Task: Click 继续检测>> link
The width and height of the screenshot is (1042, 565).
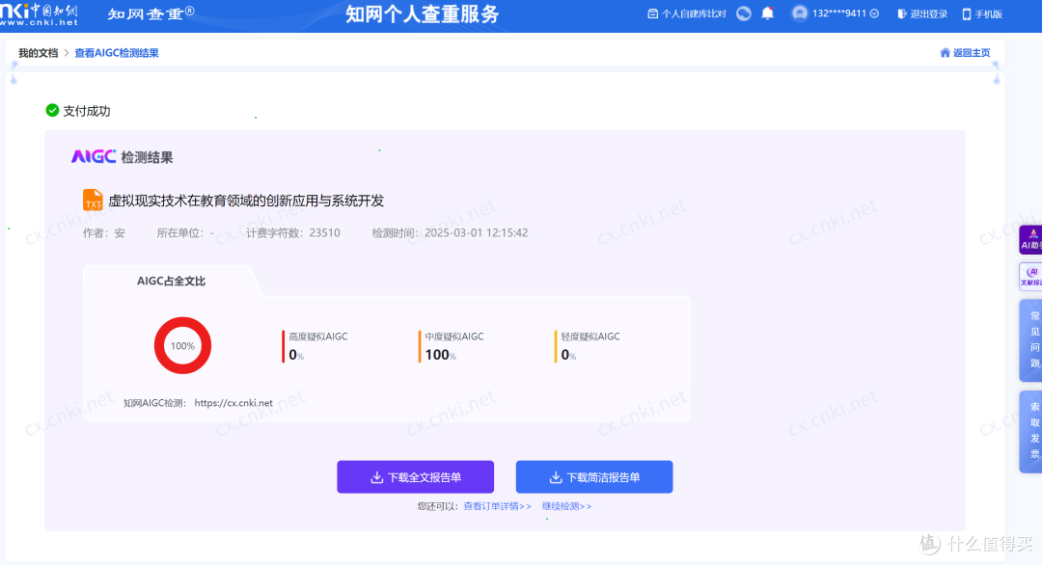Action: point(566,506)
